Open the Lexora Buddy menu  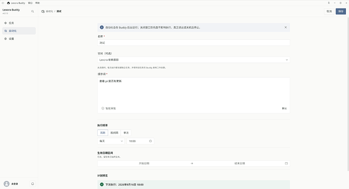18,3
